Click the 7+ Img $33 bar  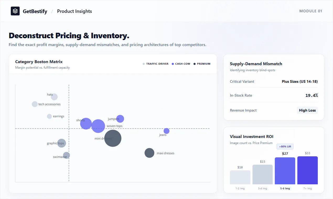[308, 170]
